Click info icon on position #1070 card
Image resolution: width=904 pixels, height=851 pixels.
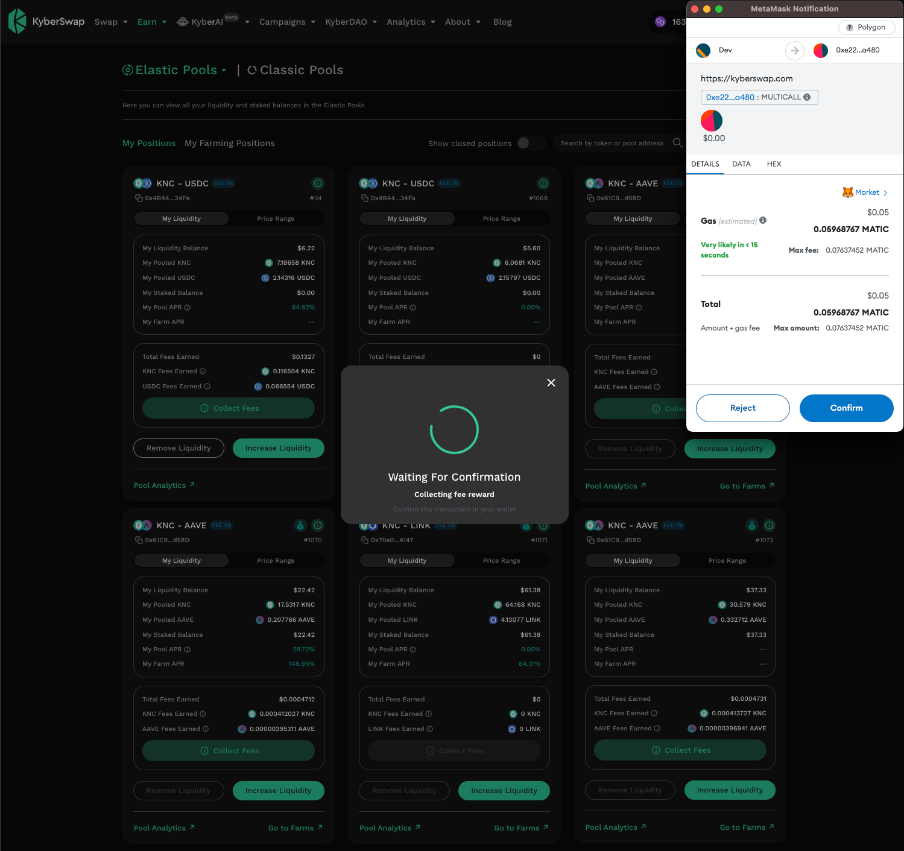[318, 525]
